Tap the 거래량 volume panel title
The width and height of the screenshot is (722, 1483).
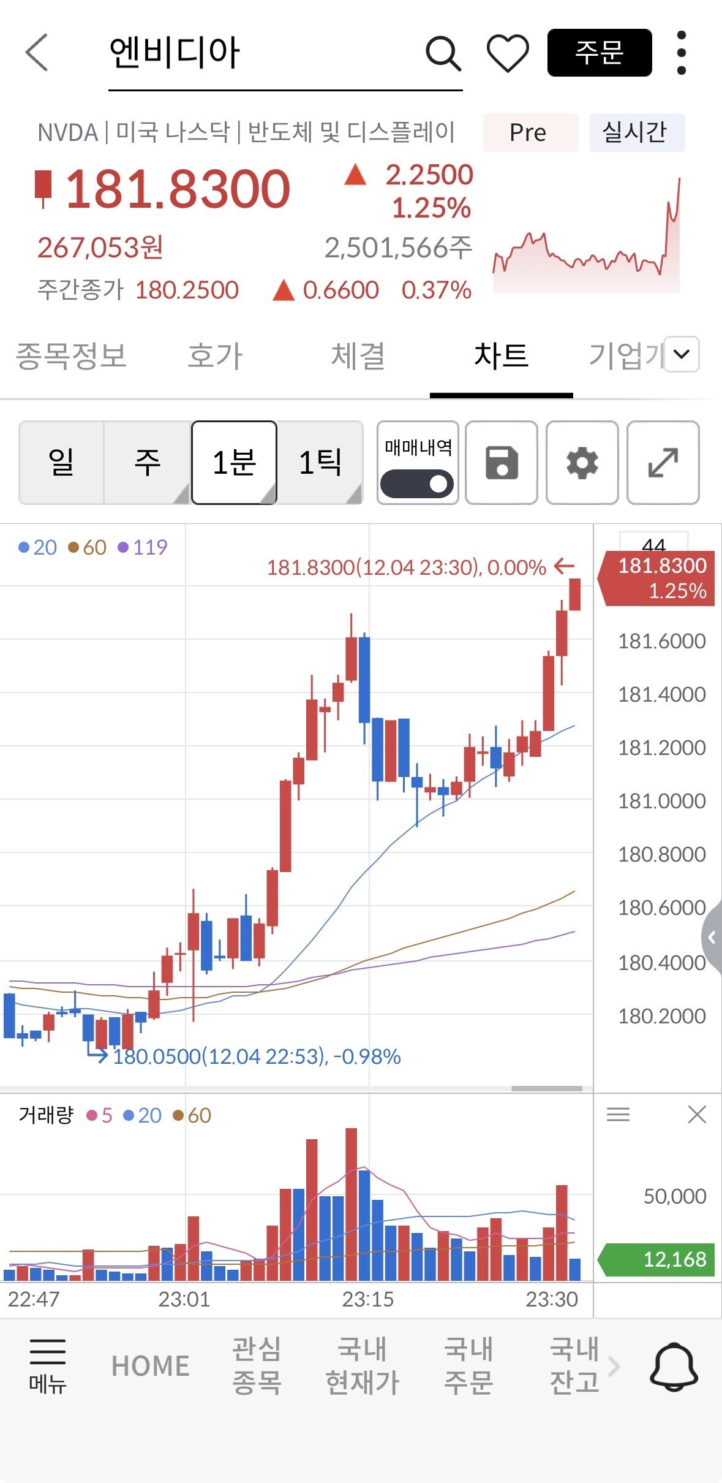46,1115
